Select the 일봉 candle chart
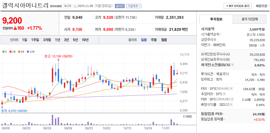This screenshot has height=133, width=270. click(x=144, y=40)
